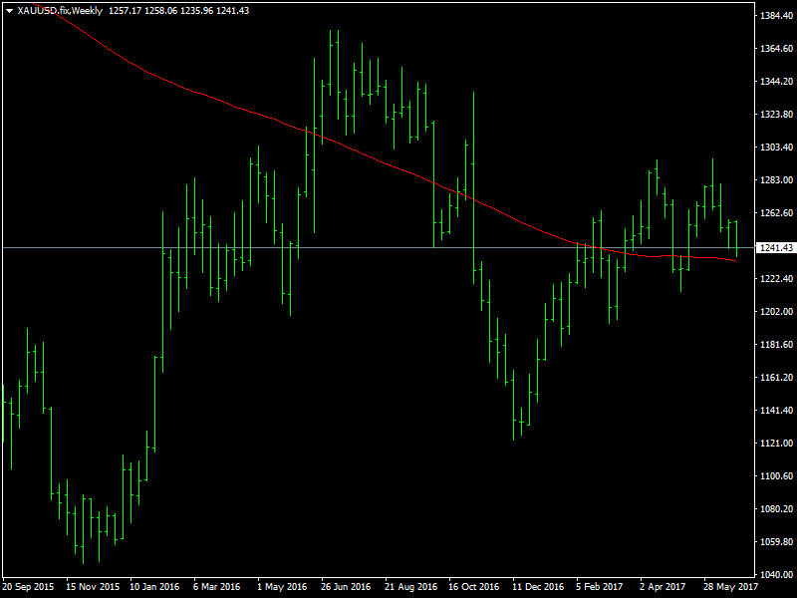The height and width of the screenshot is (598, 797).
Task: Click price scale label 1161.20
Action: (x=776, y=377)
